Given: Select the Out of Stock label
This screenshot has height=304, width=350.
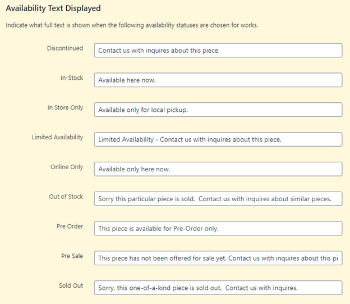Looking at the screenshot, I should [x=66, y=197].
